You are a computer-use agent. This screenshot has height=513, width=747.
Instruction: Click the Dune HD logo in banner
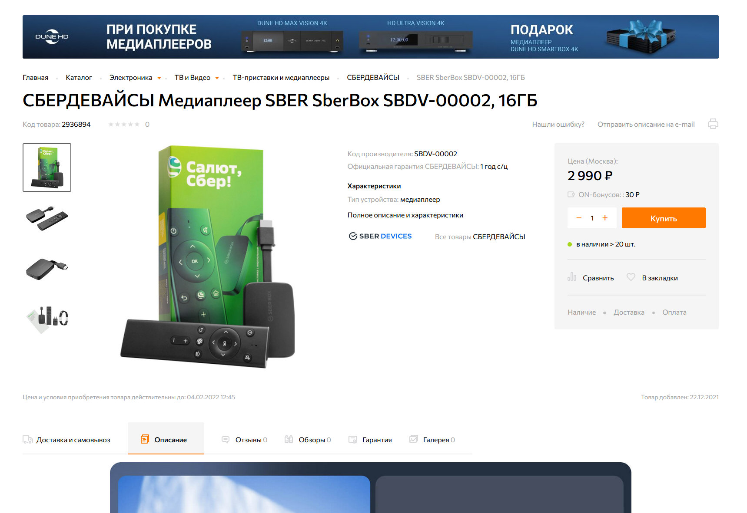point(52,37)
